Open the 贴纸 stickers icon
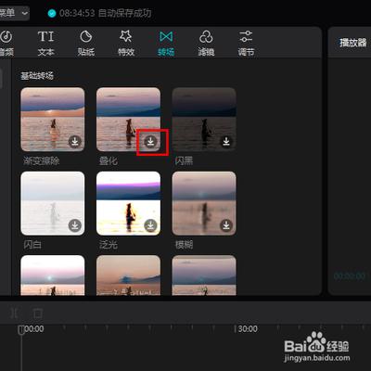This screenshot has height=371, width=371. (85, 37)
